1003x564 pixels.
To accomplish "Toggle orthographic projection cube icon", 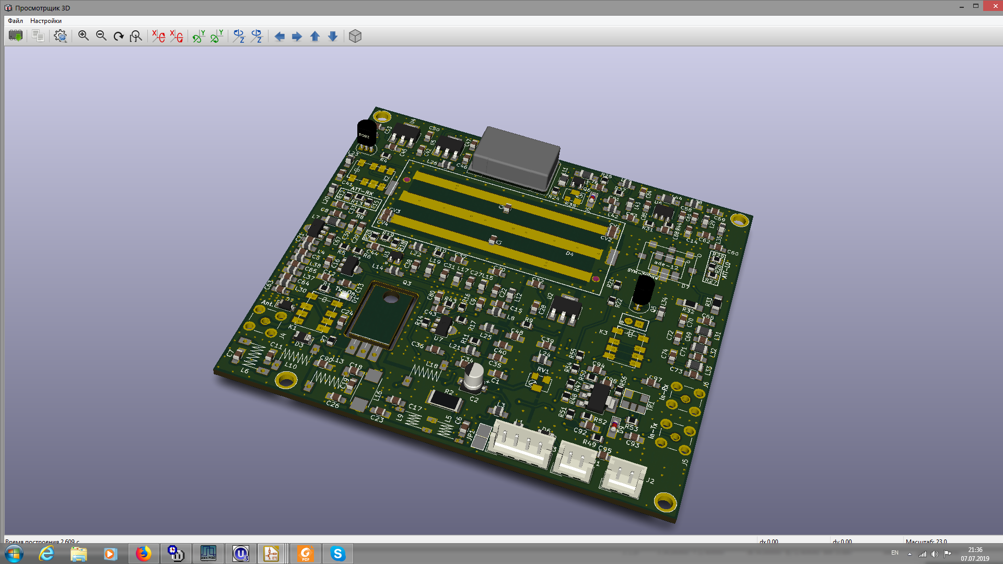I will (x=355, y=36).
